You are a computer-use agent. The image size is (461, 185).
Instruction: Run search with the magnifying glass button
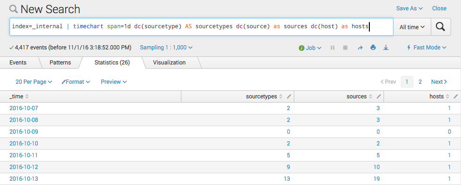441,27
